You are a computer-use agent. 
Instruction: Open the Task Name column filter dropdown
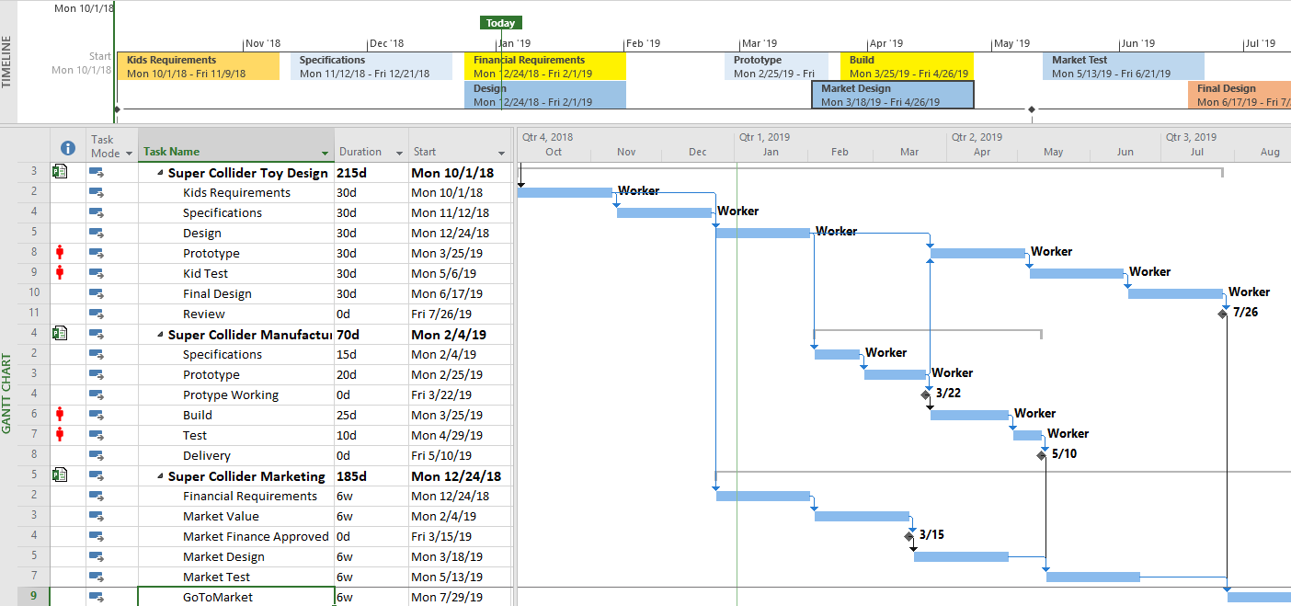pos(325,153)
